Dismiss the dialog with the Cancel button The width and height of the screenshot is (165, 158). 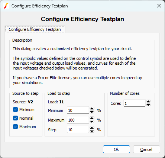146,149
